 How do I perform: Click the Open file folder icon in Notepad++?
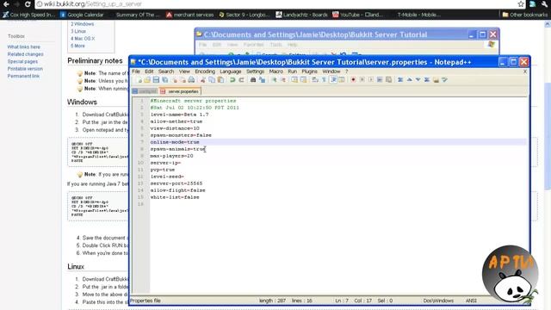pyautogui.click(x=147, y=80)
